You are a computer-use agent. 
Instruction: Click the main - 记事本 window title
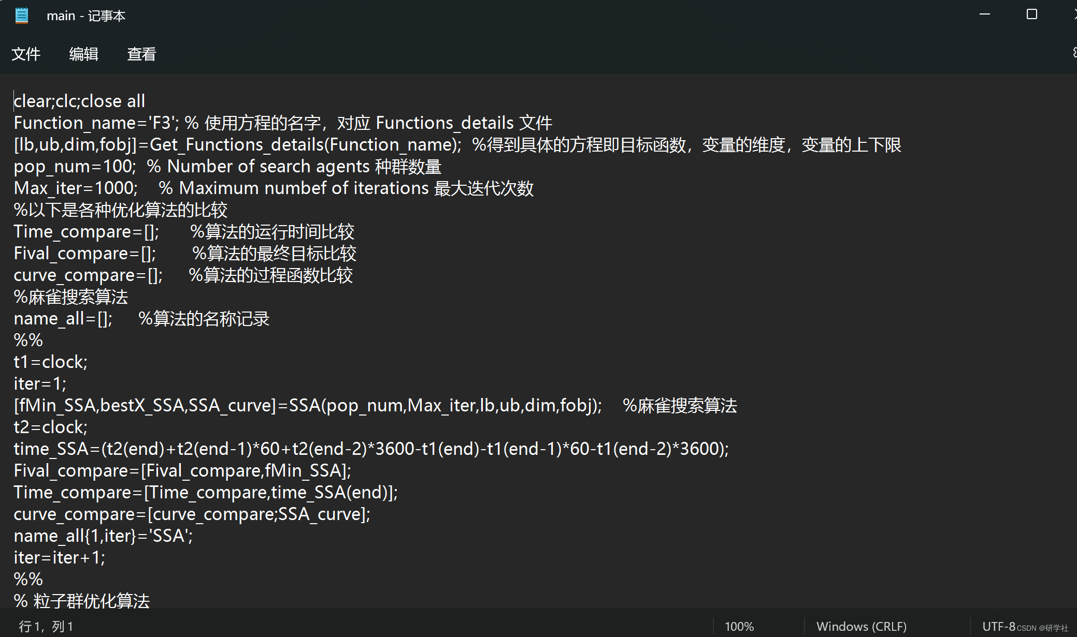86,16
